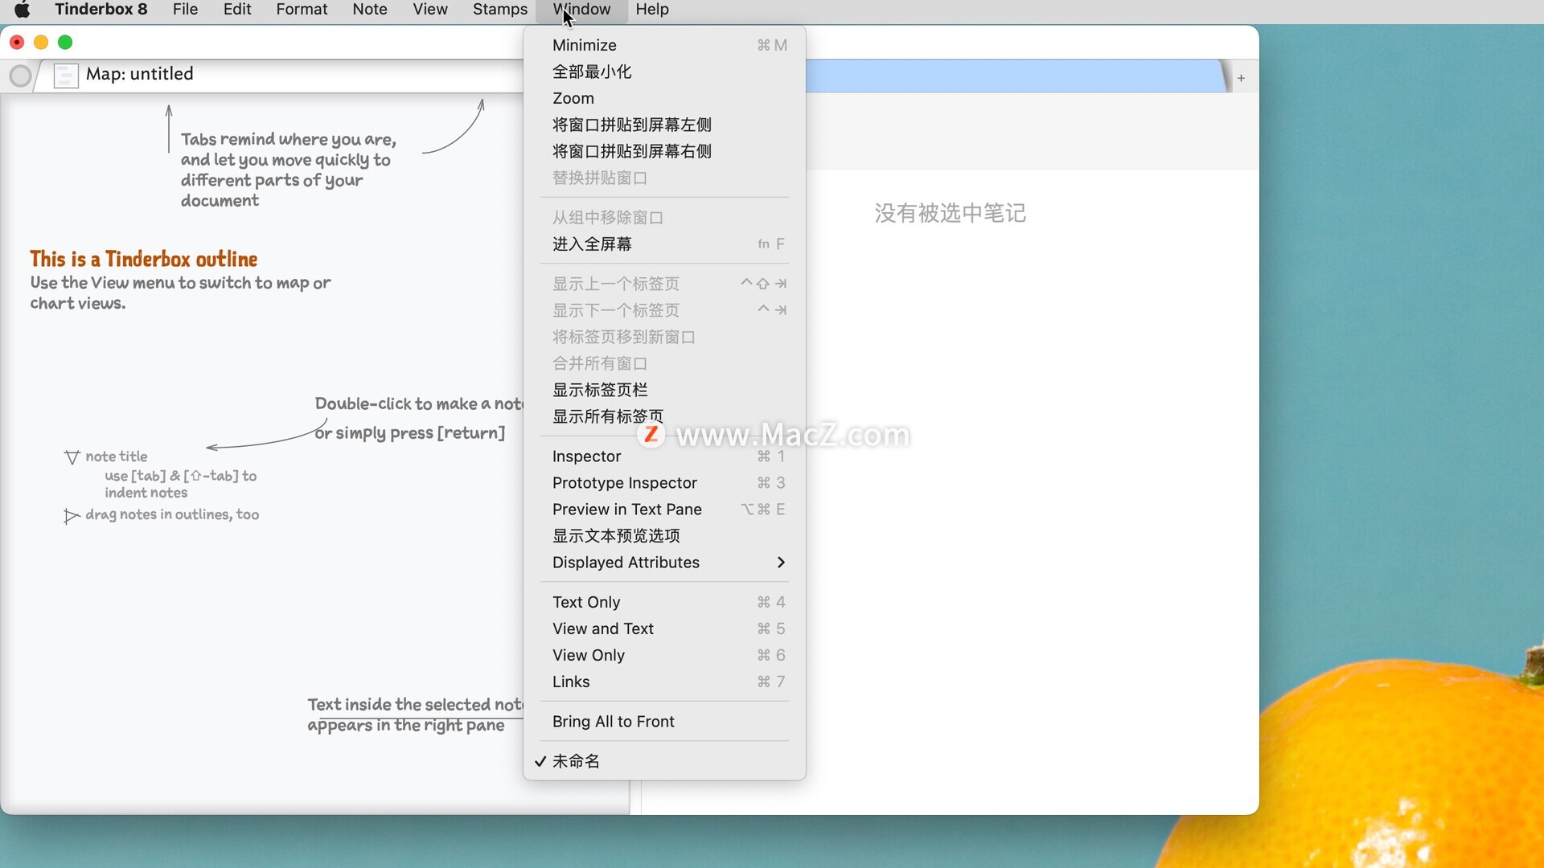Open the Stamps menu

500,10
